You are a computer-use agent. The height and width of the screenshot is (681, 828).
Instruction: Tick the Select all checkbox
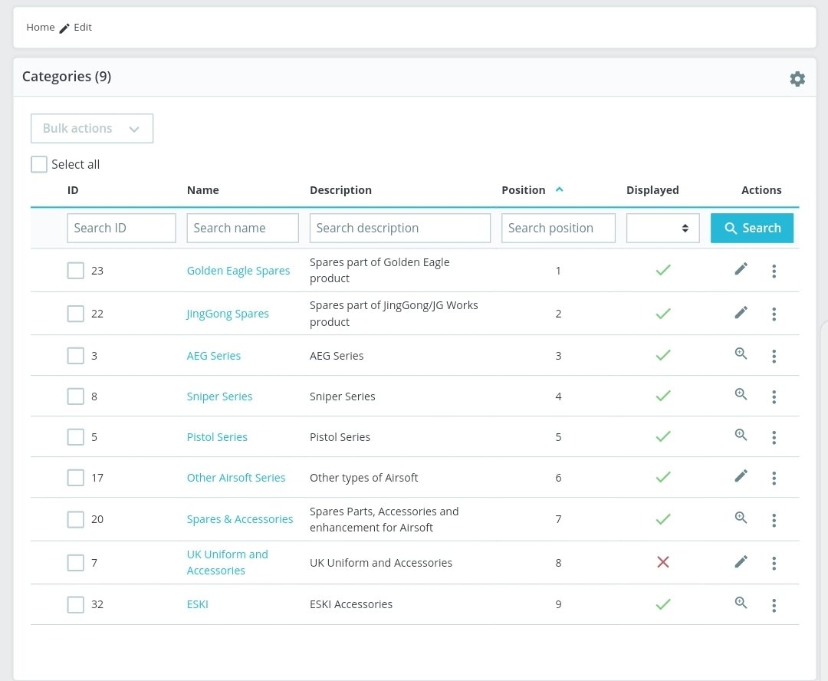[39, 164]
